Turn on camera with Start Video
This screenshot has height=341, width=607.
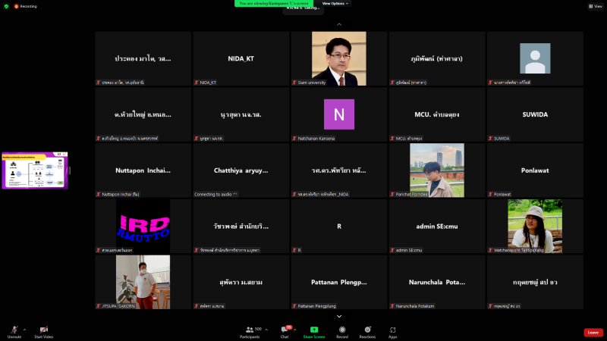[x=43, y=330]
